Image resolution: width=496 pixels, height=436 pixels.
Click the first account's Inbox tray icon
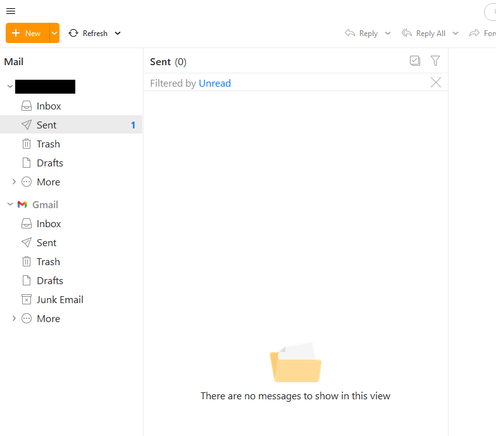pyautogui.click(x=27, y=106)
